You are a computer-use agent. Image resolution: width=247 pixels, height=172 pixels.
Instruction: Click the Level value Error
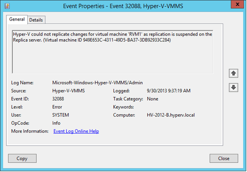pyautogui.click(x=57, y=107)
